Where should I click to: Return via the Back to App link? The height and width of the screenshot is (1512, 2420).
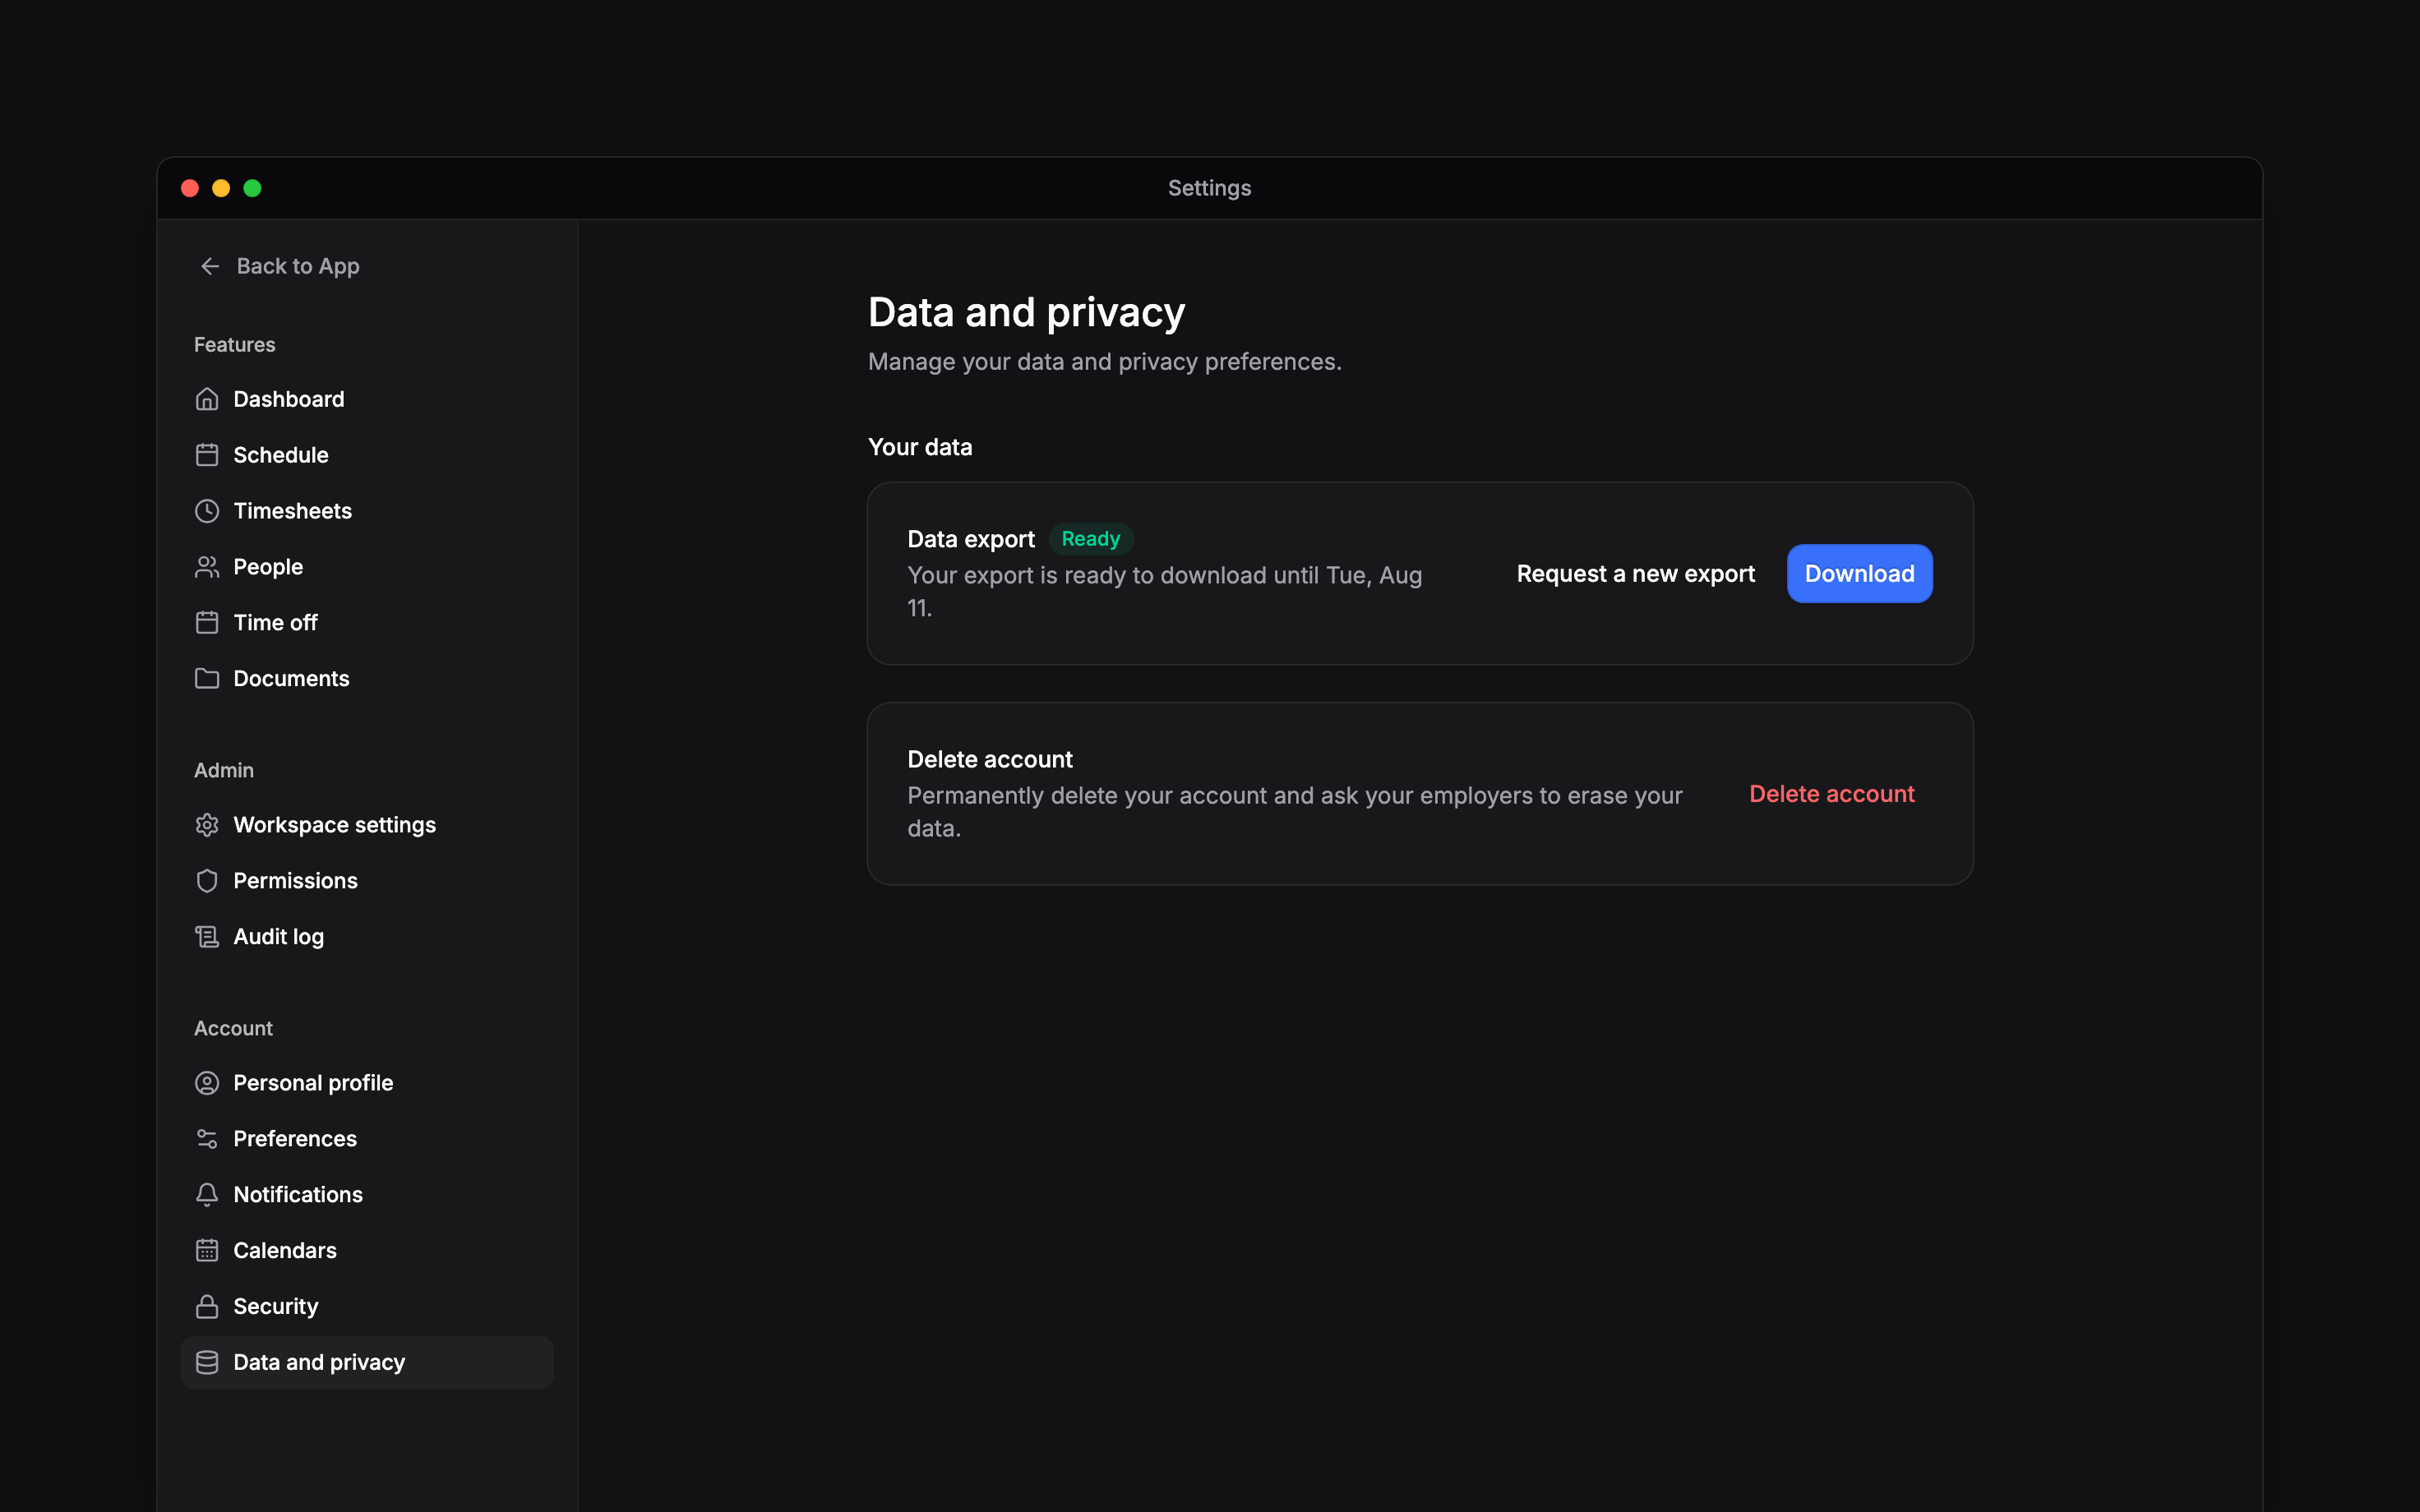(279, 266)
